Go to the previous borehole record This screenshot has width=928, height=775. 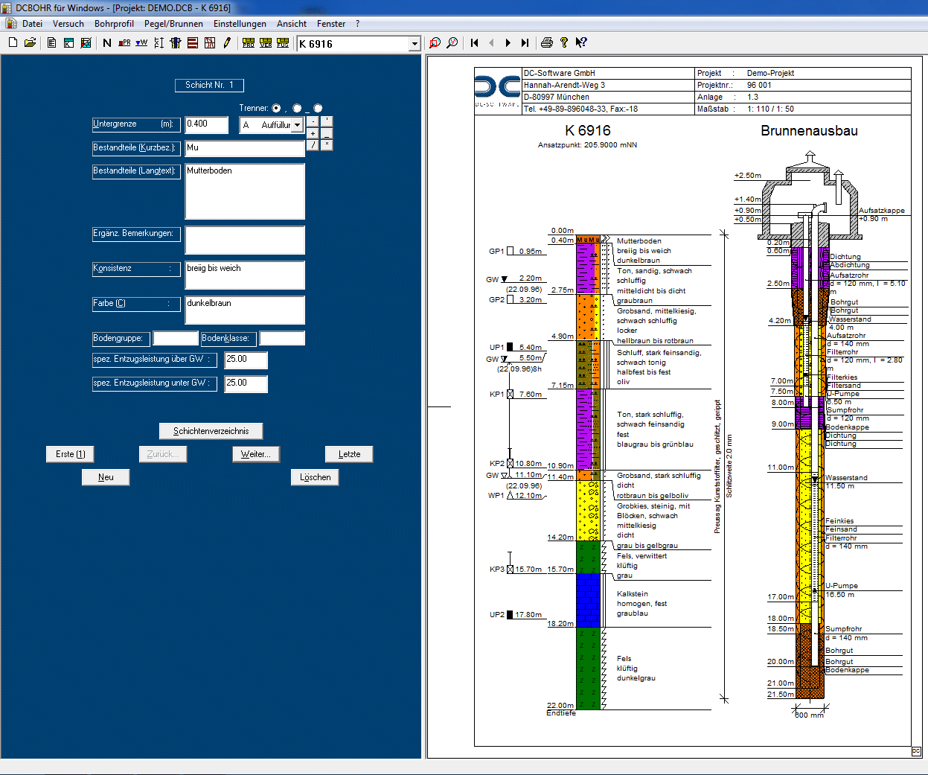(x=491, y=43)
